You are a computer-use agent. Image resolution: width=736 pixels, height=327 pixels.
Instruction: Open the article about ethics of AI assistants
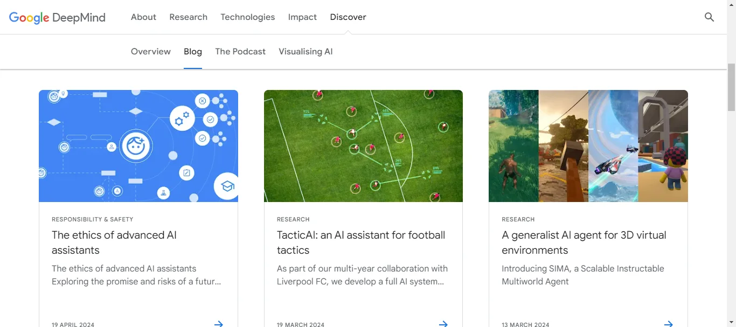[114, 242]
